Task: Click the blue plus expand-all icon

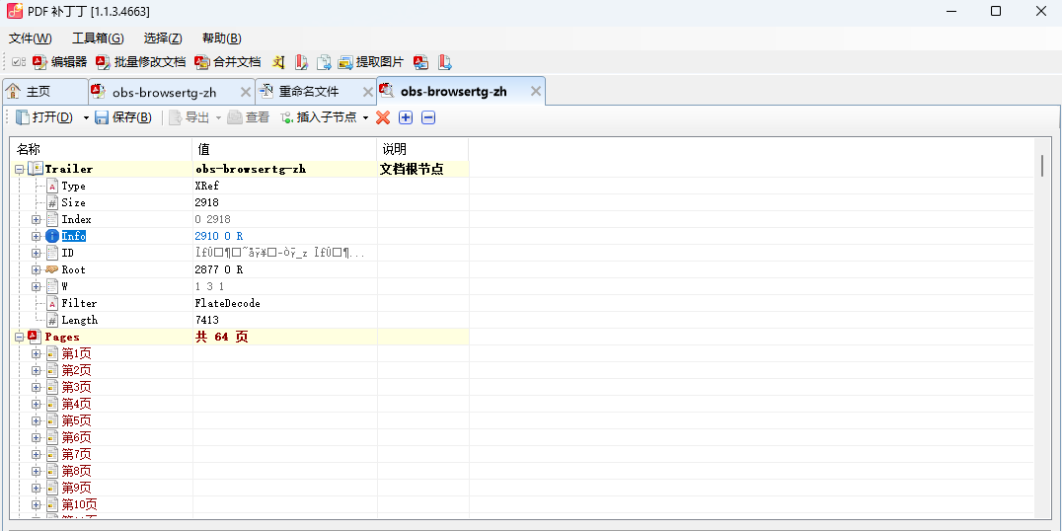Action: pyautogui.click(x=406, y=117)
